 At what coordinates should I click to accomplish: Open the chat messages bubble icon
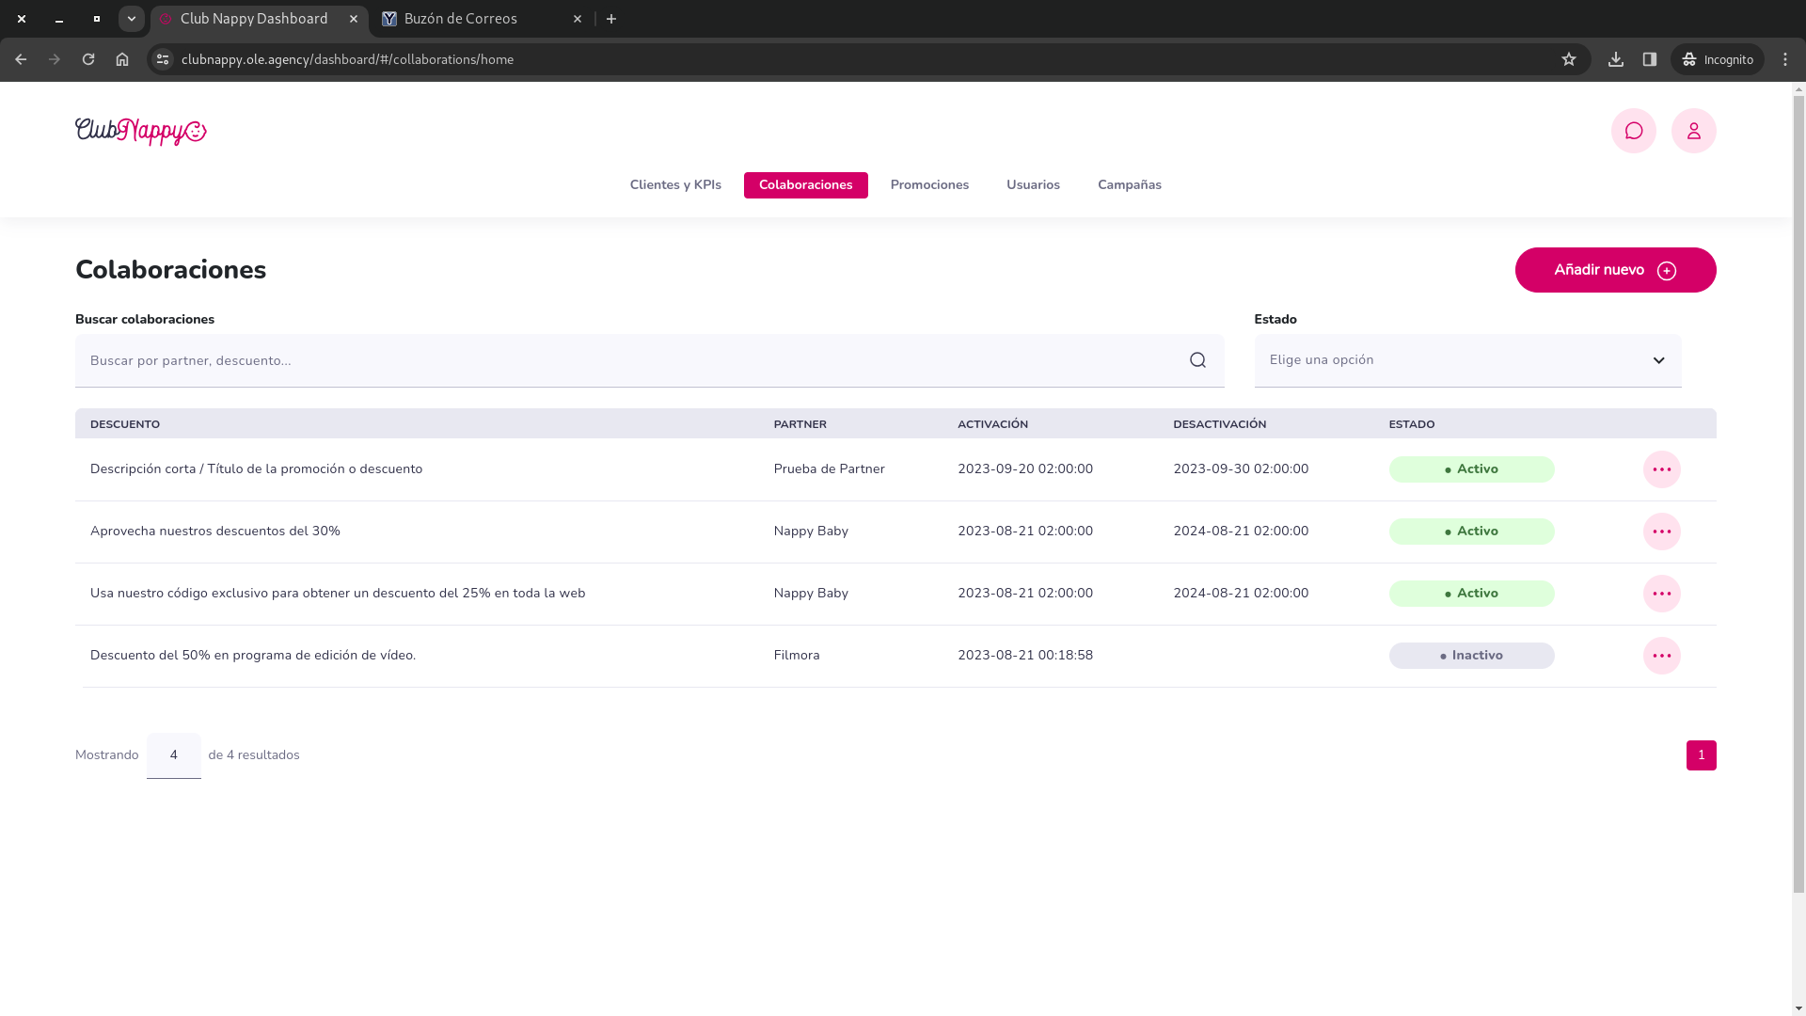pos(1633,131)
